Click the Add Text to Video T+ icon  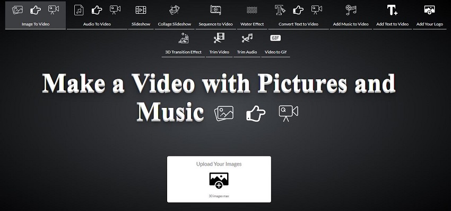click(x=392, y=10)
